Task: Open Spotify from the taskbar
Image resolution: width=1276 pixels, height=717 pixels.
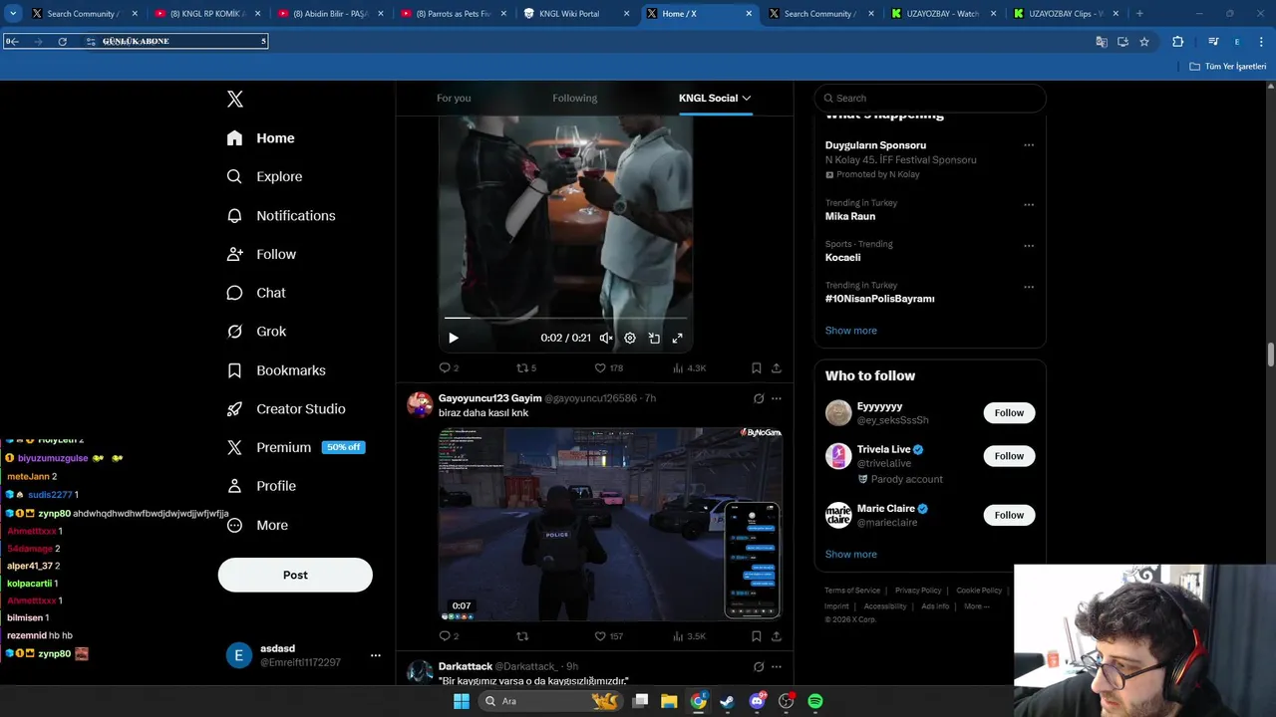Action: tap(815, 701)
